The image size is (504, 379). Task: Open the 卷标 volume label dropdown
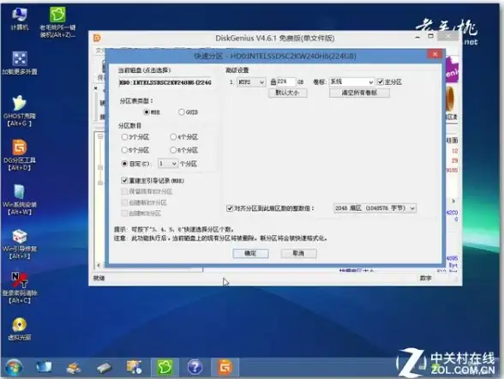click(351, 82)
